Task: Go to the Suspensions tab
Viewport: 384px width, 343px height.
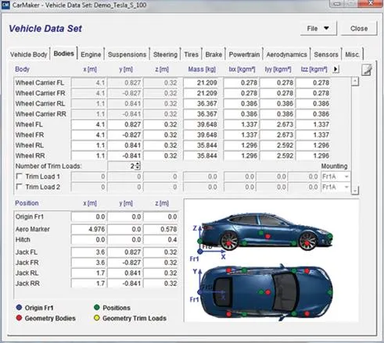Action: pos(127,55)
